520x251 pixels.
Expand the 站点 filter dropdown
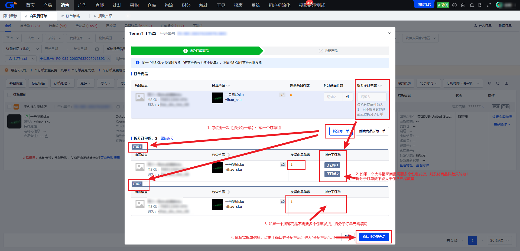(33, 38)
